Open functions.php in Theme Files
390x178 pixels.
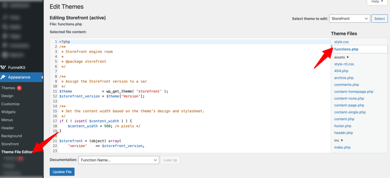[x=346, y=49]
